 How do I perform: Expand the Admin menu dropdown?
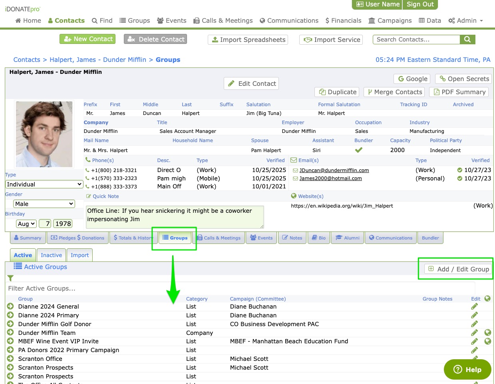pyautogui.click(x=466, y=21)
